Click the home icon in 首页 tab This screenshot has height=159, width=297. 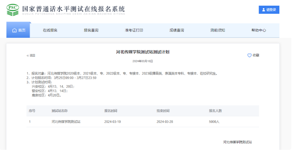(x=14, y=30)
